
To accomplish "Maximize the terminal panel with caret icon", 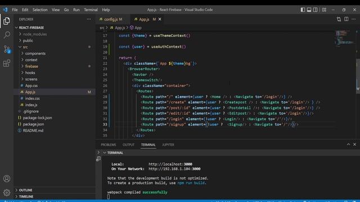I will (348, 144).
